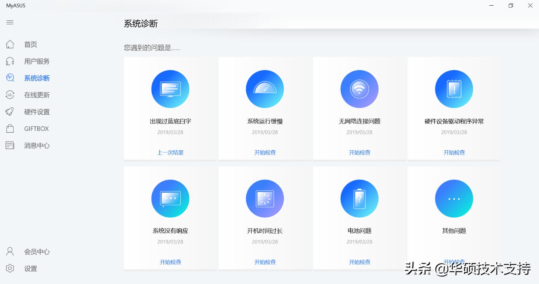Open the 会员中心 member section

point(10,252)
